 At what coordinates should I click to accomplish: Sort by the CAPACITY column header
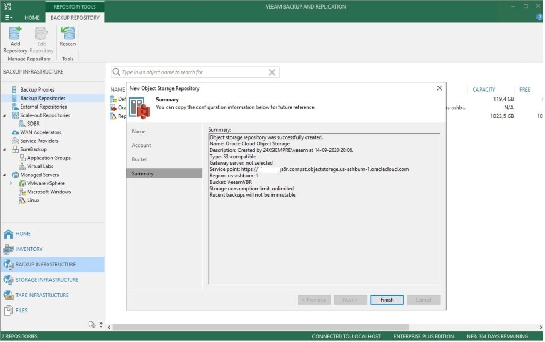click(483, 90)
